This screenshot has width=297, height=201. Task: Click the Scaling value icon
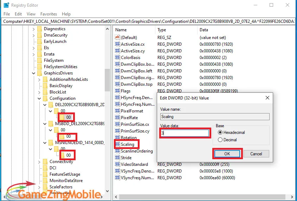[117, 144]
